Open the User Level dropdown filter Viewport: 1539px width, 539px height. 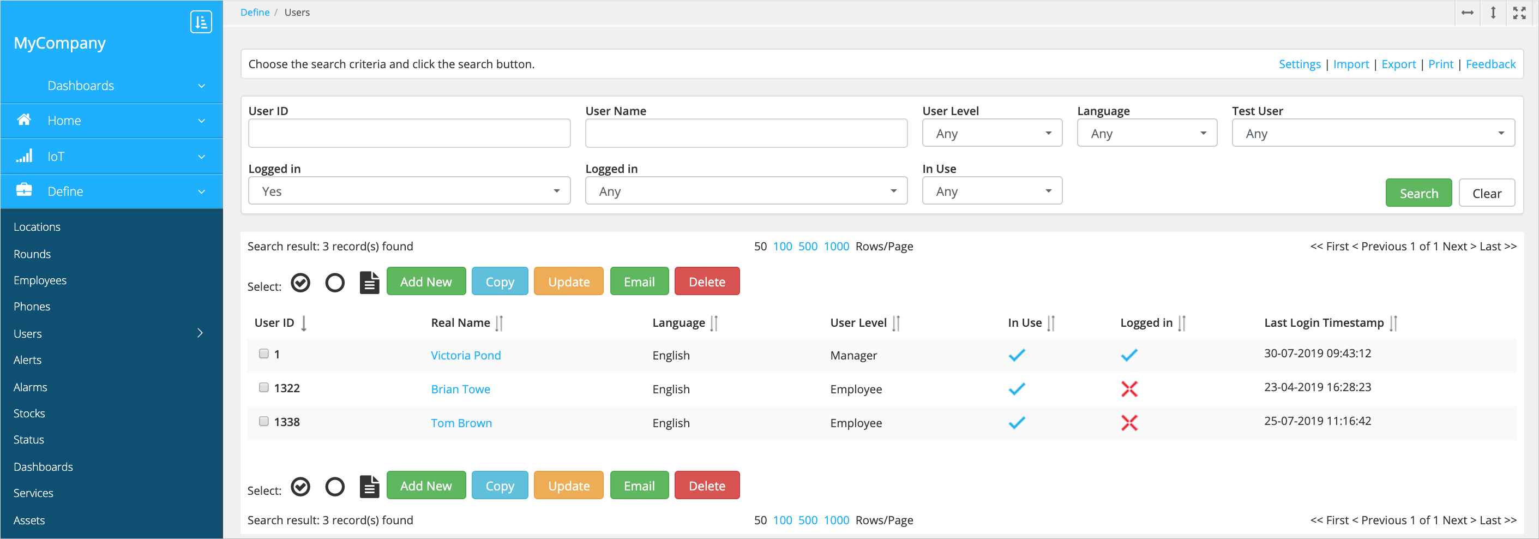click(992, 133)
